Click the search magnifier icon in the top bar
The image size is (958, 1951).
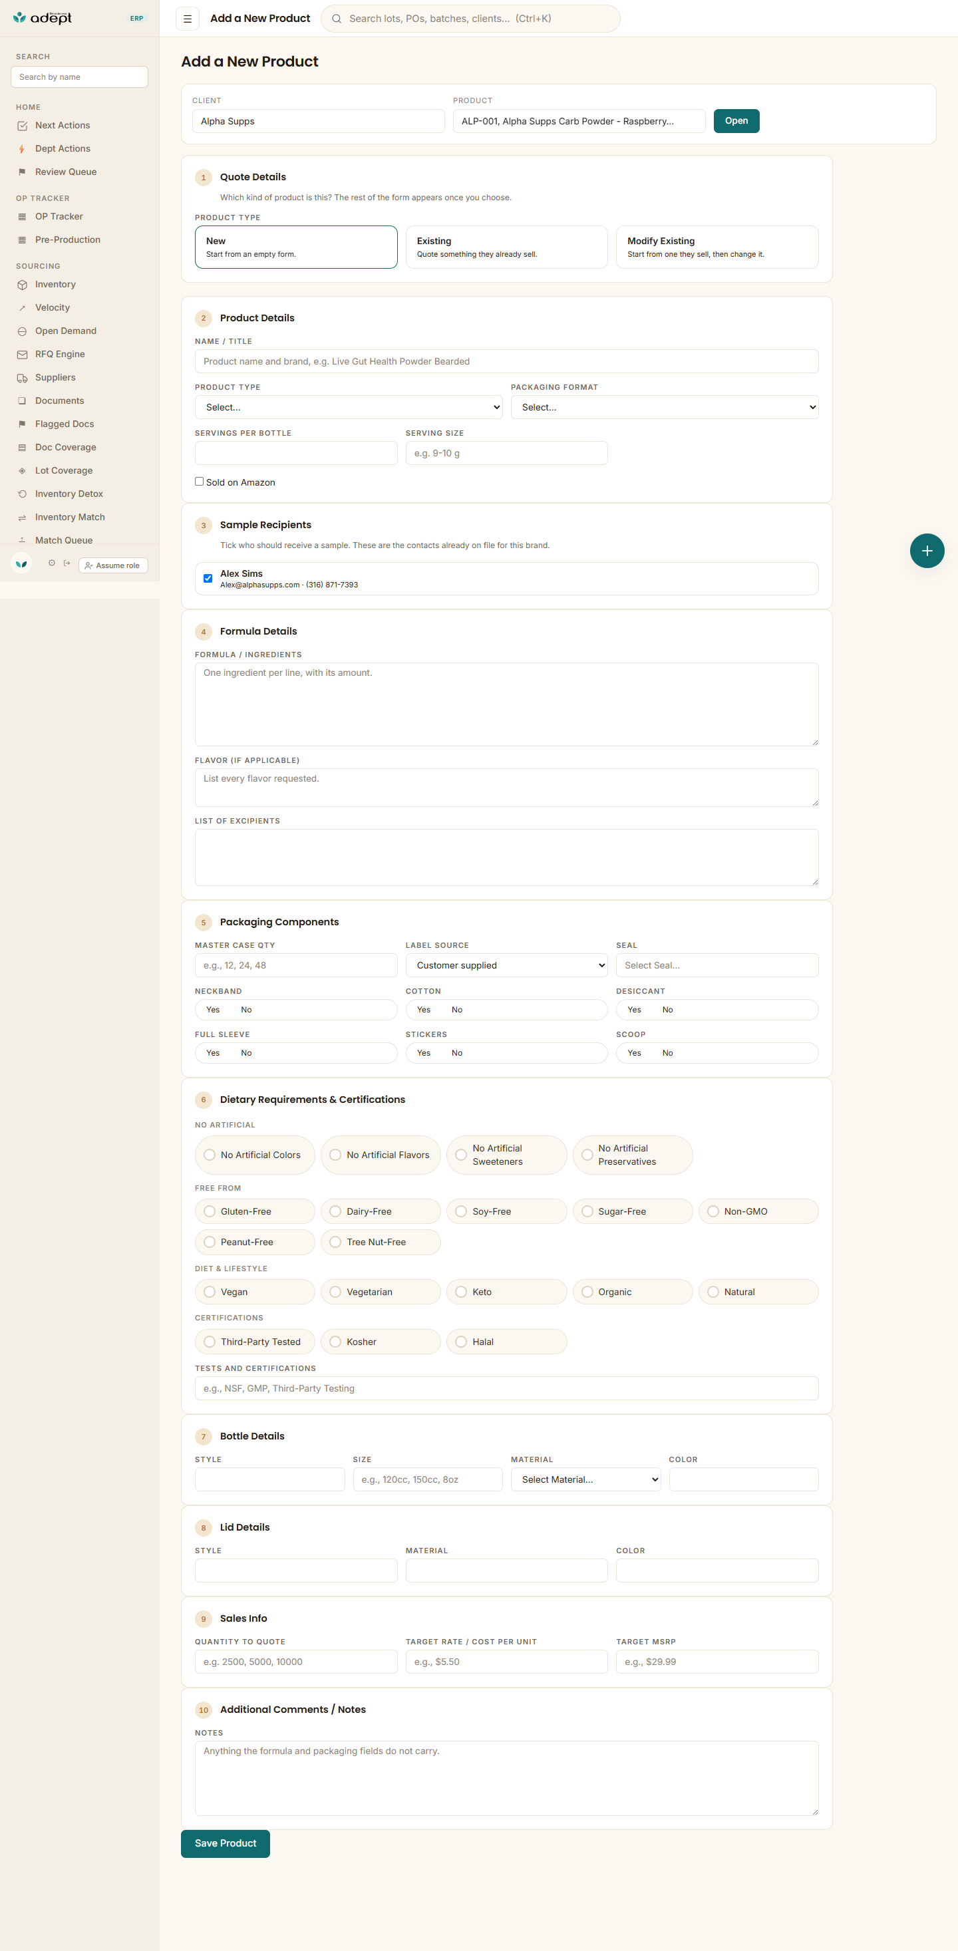click(336, 18)
